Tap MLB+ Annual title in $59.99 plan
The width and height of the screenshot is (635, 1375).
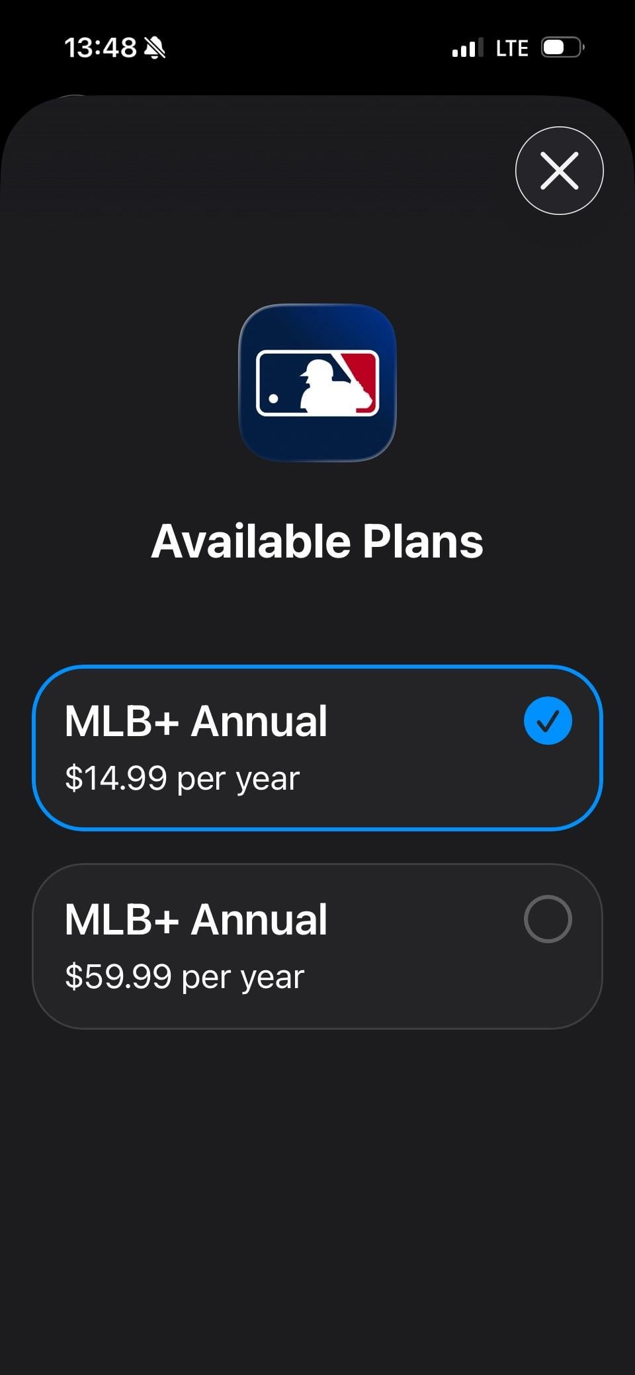[x=196, y=919]
